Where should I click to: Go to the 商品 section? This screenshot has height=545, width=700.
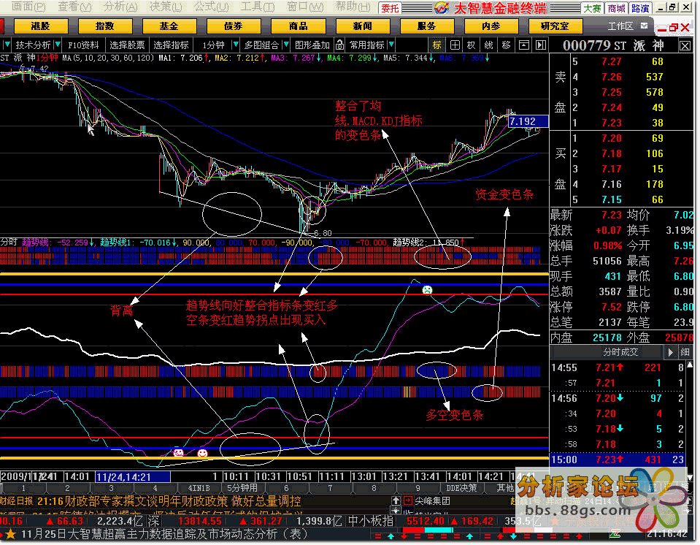coord(298,26)
